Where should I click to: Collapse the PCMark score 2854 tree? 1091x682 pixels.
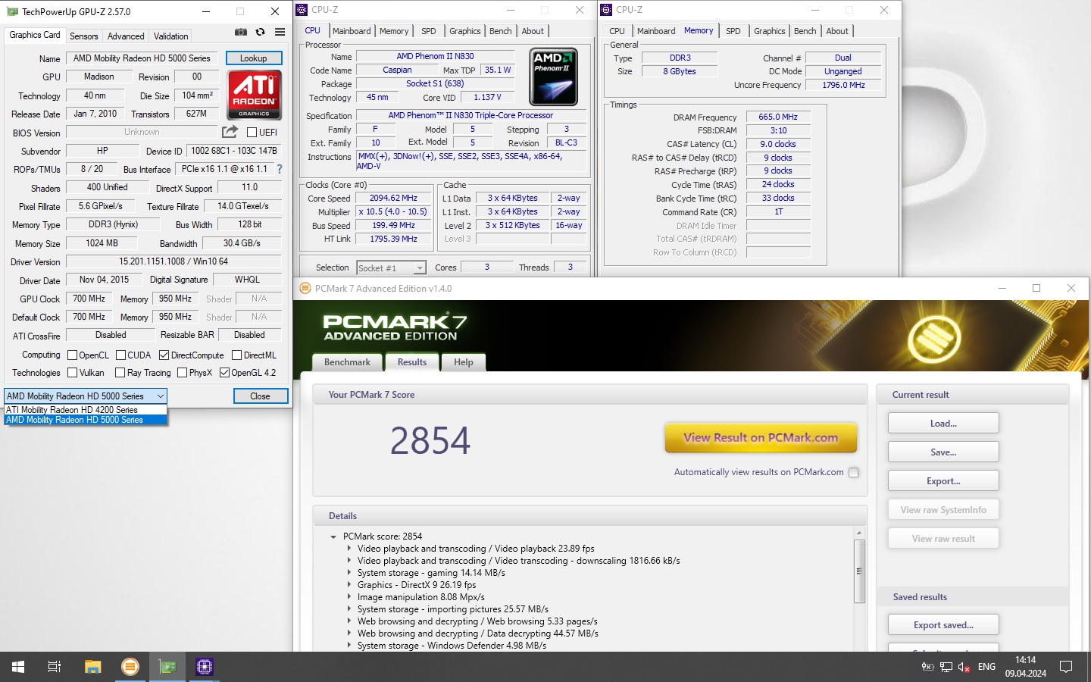point(333,537)
